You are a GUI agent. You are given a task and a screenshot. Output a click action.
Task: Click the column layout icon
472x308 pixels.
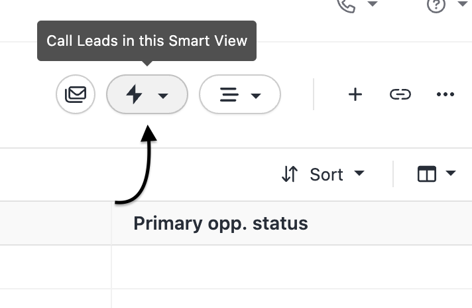pyautogui.click(x=427, y=174)
